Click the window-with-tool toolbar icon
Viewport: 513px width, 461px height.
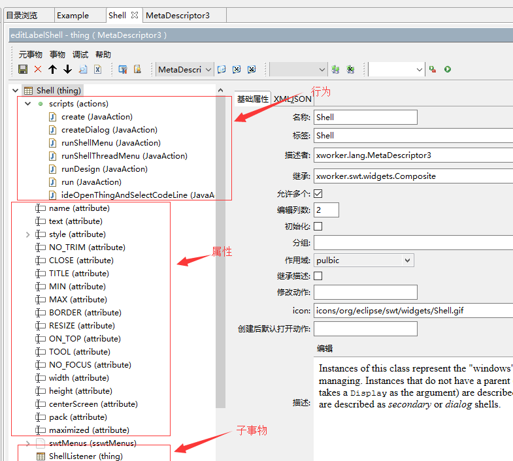pyautogui.click(x=123, y=69)
